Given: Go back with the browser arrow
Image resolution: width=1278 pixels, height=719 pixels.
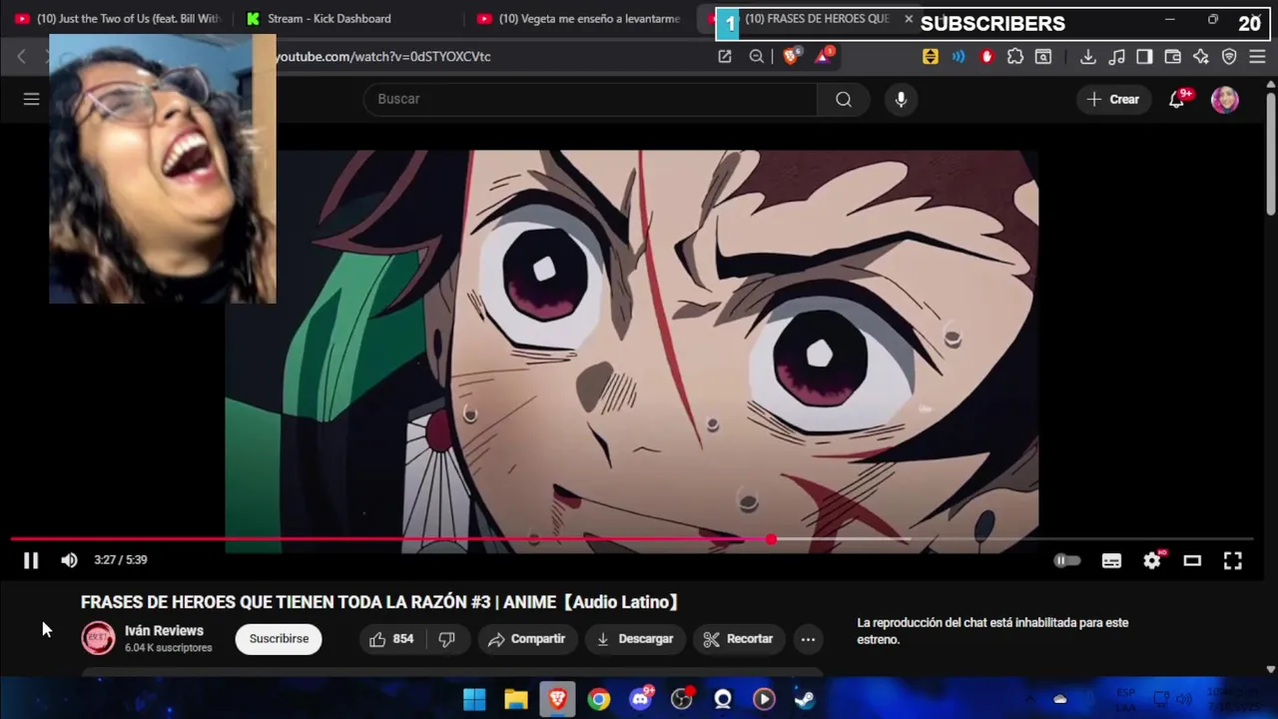Looking at the screenshot, I should click(x=21, y=57).
